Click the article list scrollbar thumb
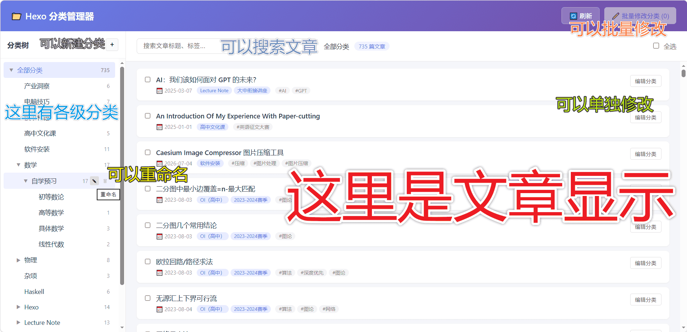 (683, 73)
